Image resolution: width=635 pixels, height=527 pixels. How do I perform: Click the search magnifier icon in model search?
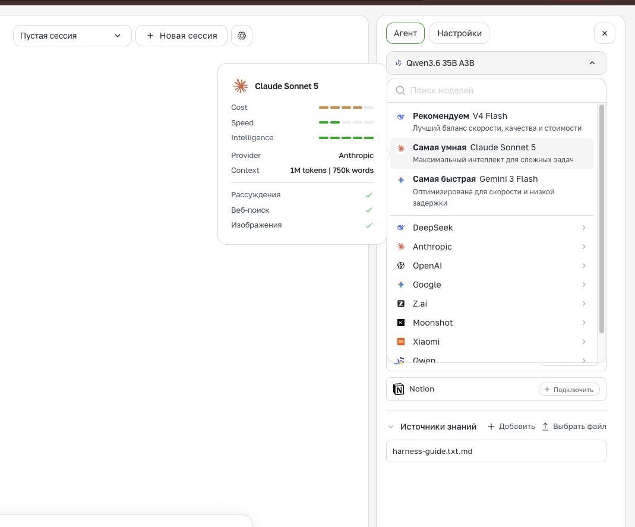click(x=400, y=90)
